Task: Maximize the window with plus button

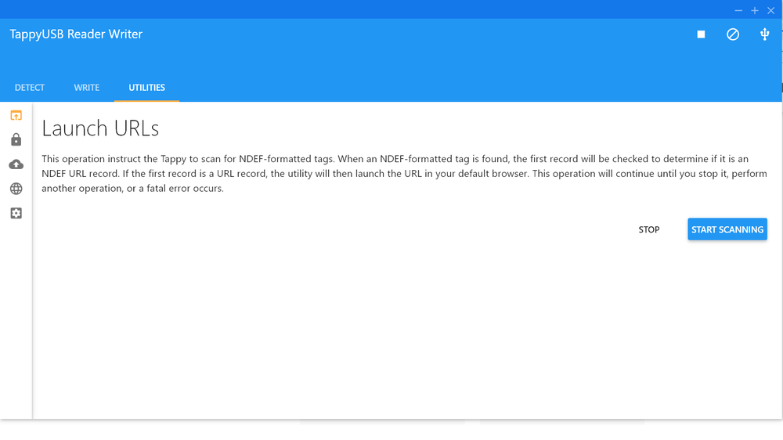Action: click(755, 10)
